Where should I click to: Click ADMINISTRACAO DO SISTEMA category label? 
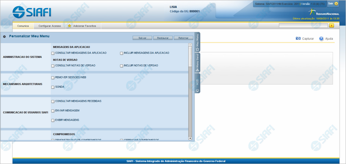pyautogui.click(x=22, y=57)
